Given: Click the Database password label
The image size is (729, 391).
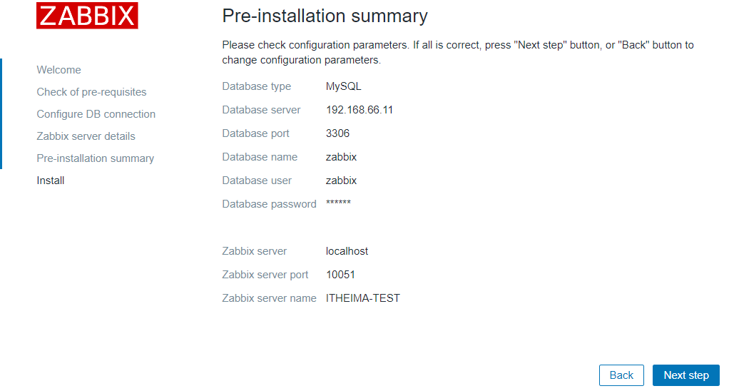Looking at the screenshot, I should click(269, 204).
